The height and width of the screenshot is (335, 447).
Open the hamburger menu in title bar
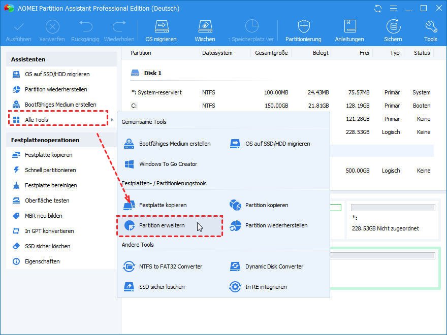tap(393, 9)
